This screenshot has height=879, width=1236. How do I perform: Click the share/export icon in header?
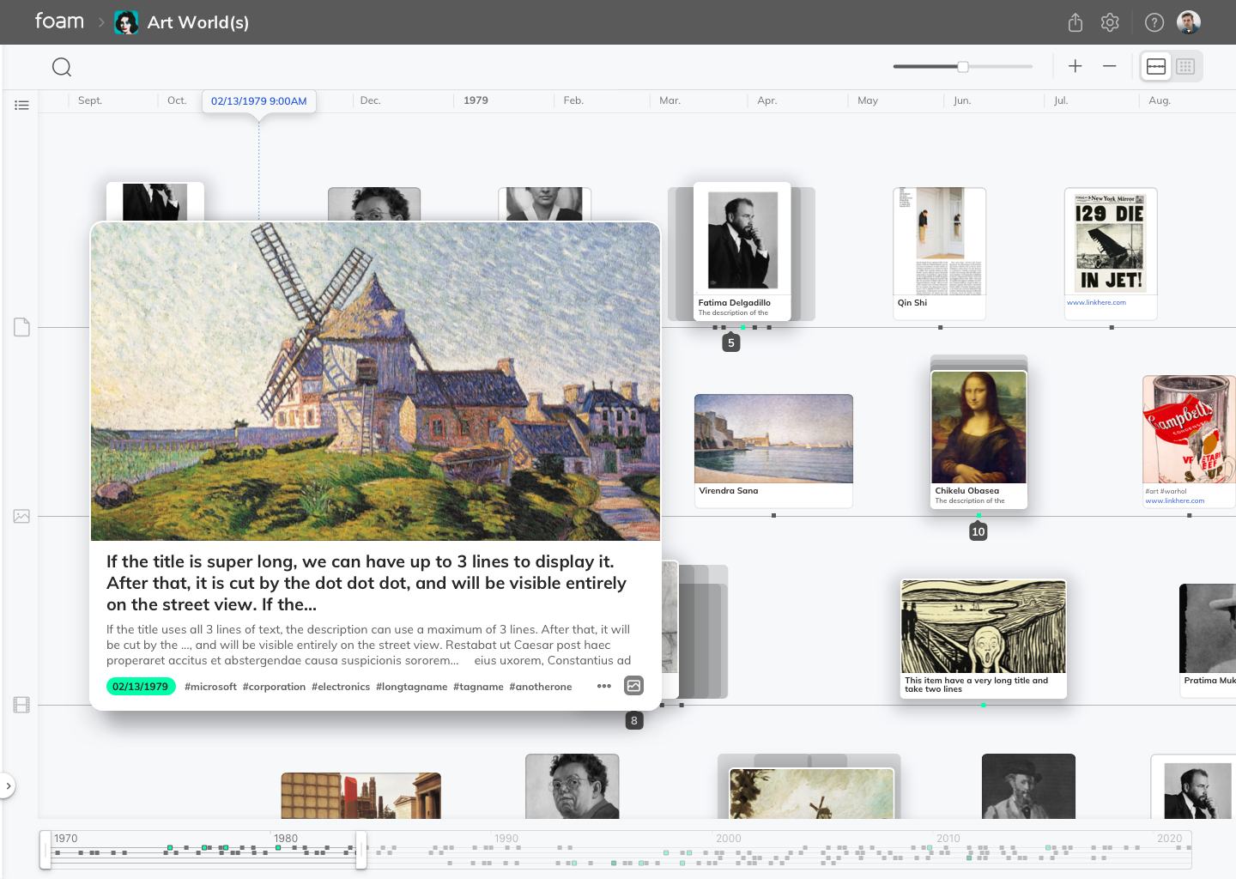pos(1075,22)
